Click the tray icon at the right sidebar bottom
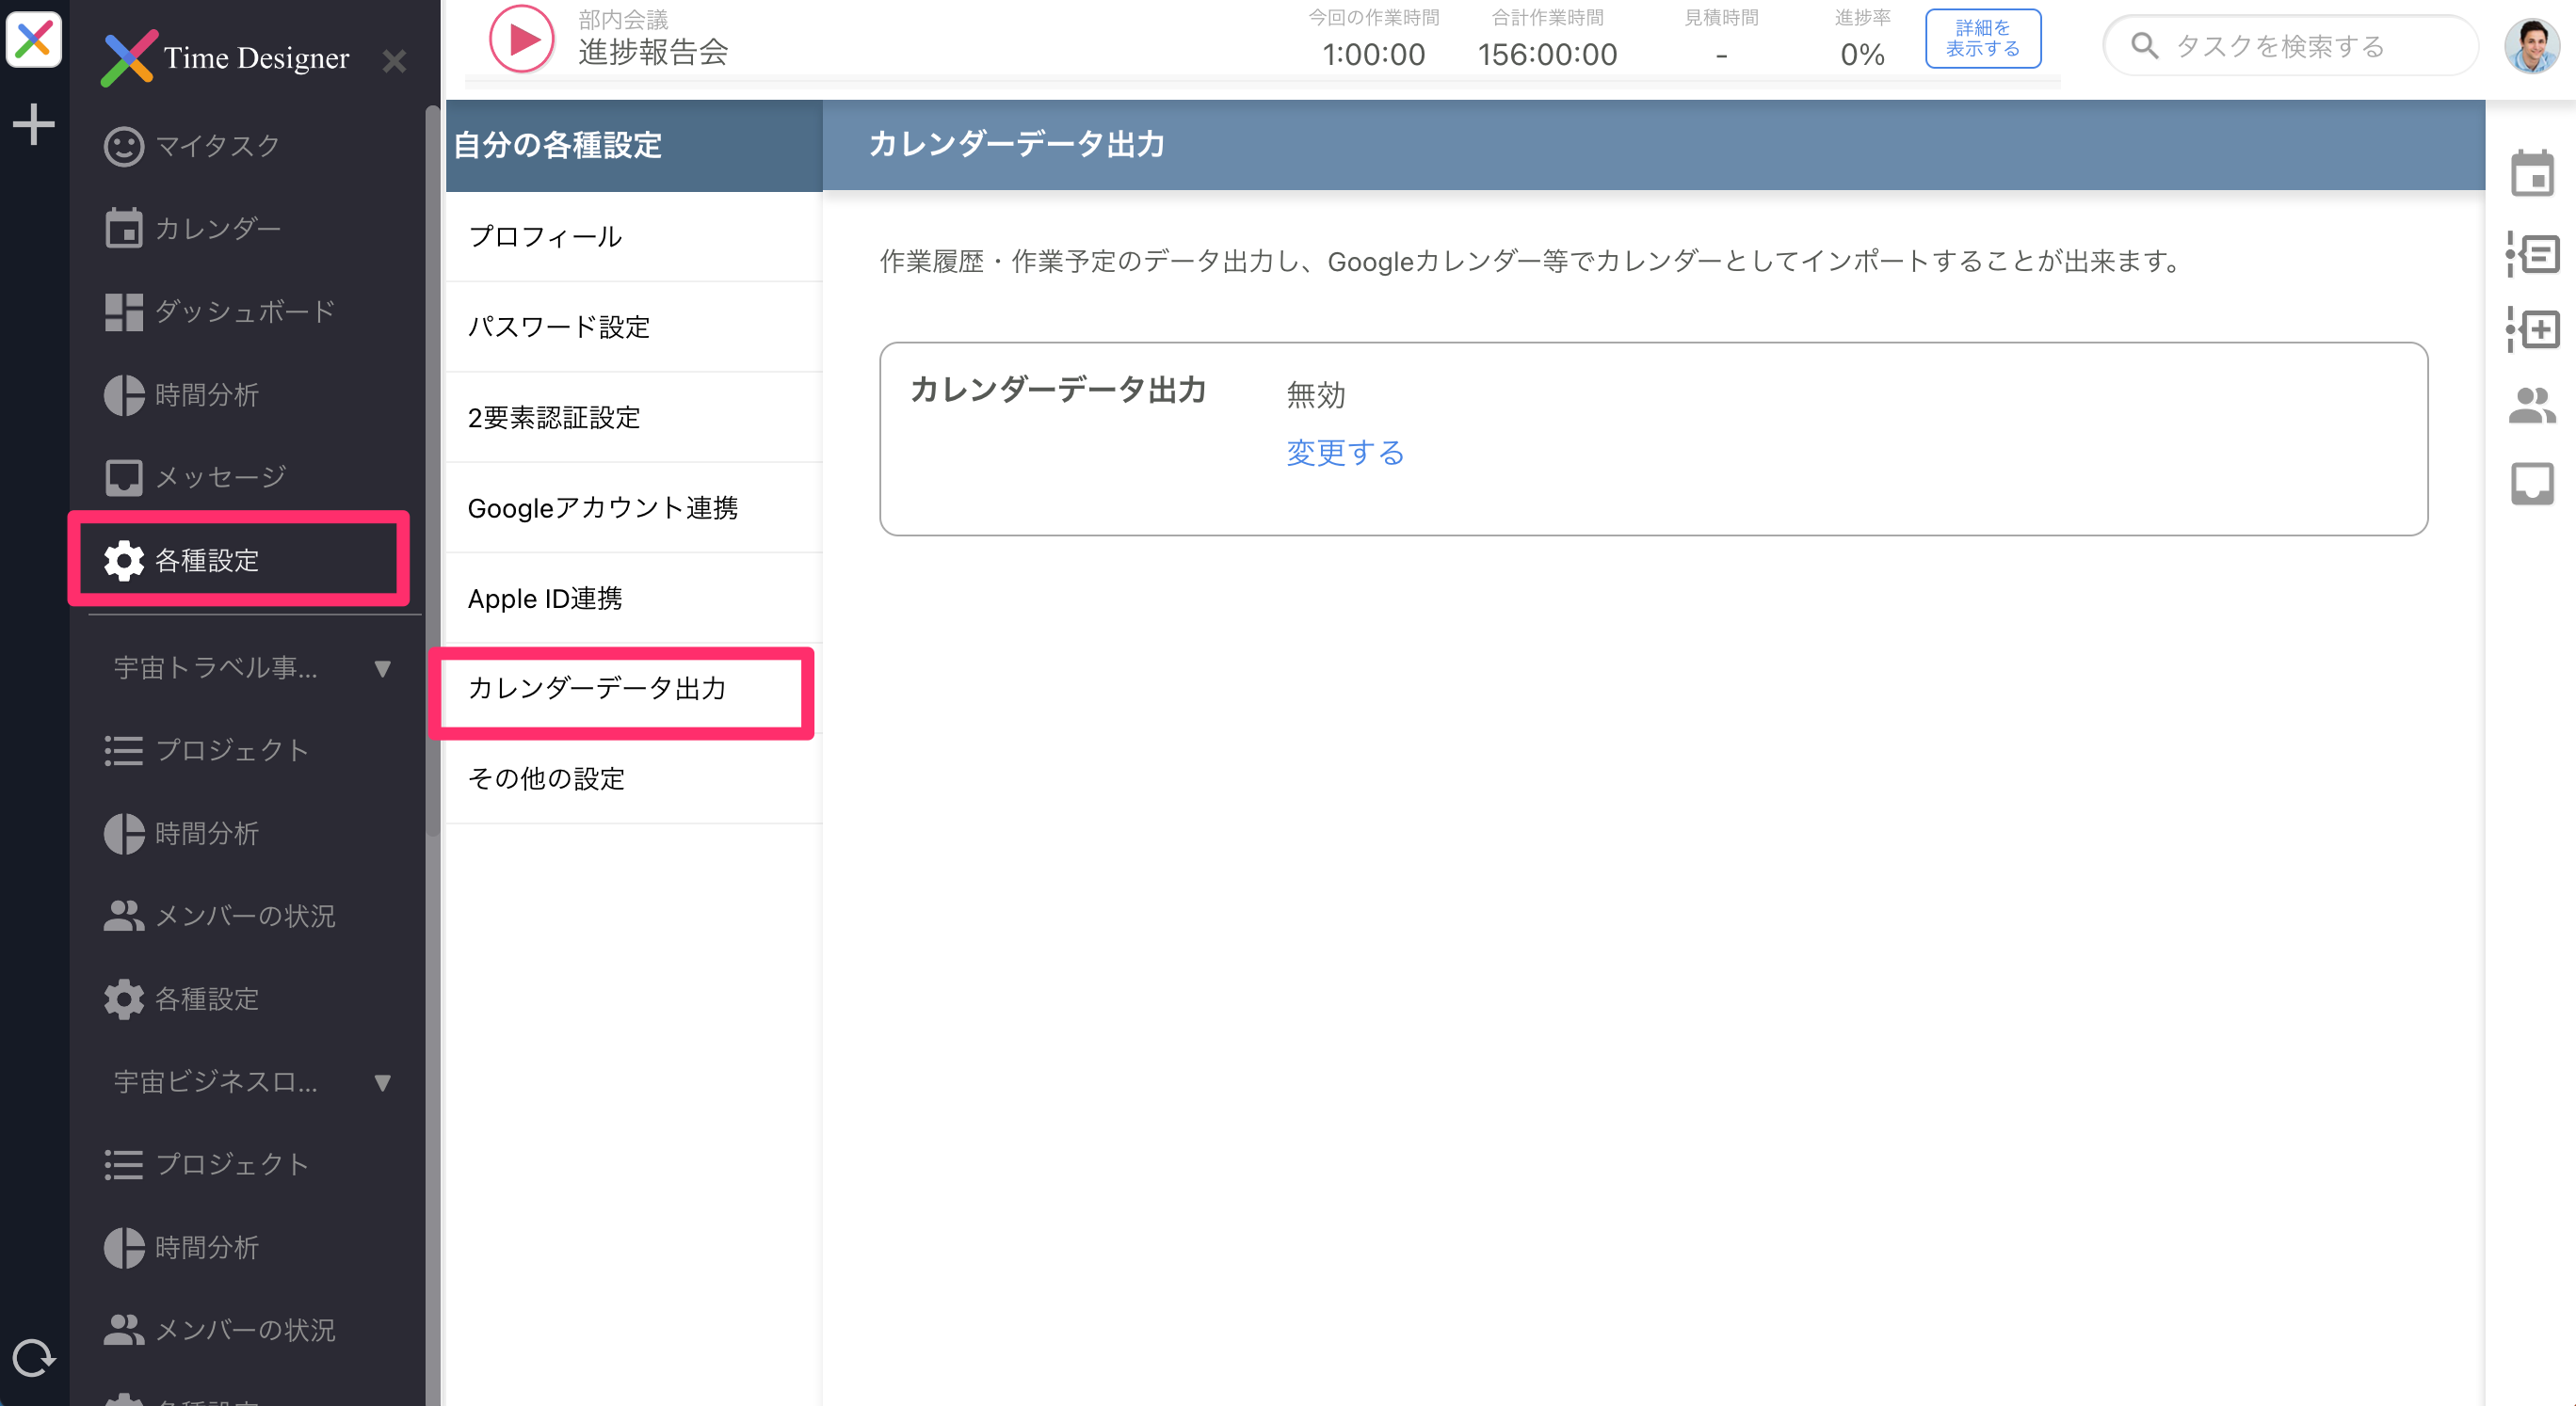Screen dimensions: 2576x1406 coord(2532,484)
